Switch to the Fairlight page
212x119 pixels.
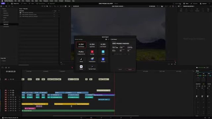121,118
